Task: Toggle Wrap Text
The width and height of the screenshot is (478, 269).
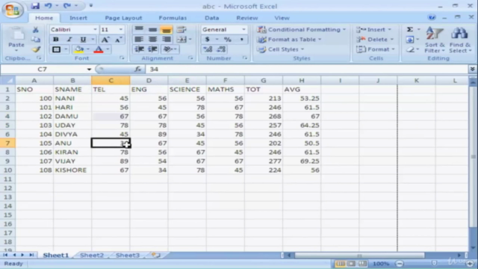Action: point(181,29)
